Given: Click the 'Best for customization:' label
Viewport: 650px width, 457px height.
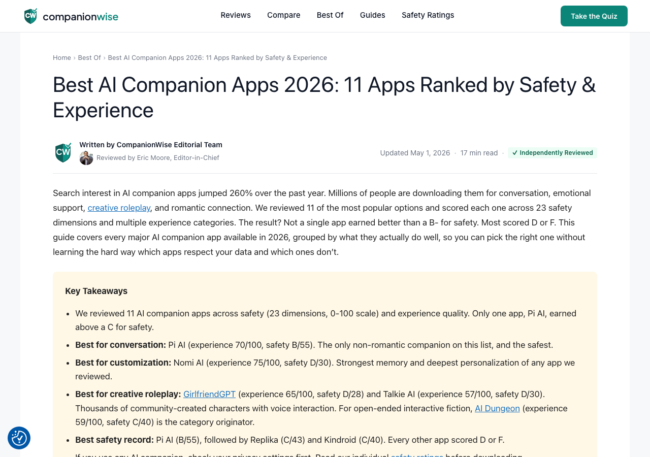Looking at the screenshot, I should pyautogui.click(x=123, y=363).
